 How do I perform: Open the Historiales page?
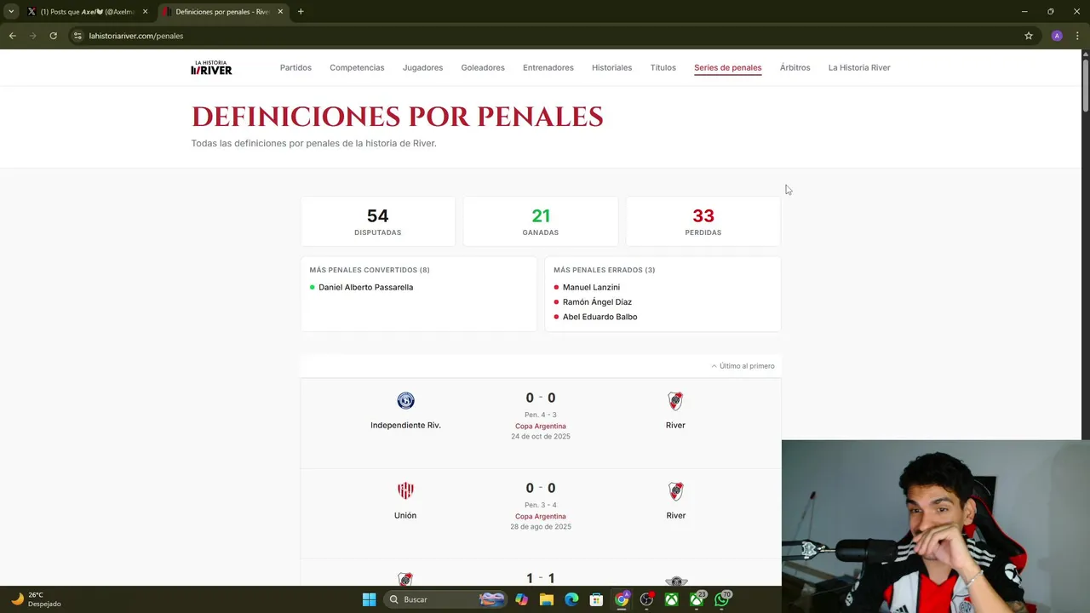[x=611, y=67]
